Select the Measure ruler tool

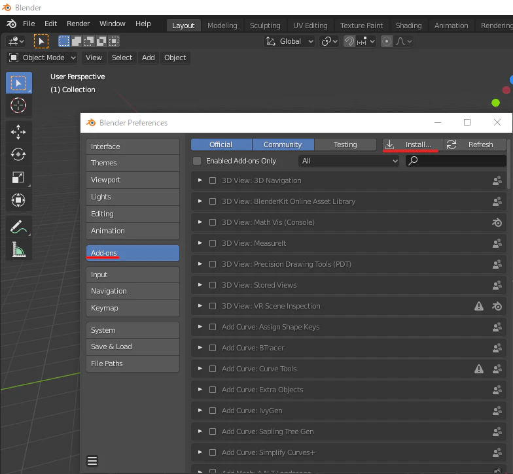[18, 250]
